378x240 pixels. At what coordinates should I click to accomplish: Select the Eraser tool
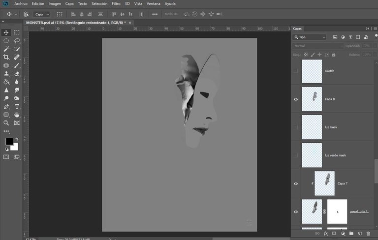17,74
